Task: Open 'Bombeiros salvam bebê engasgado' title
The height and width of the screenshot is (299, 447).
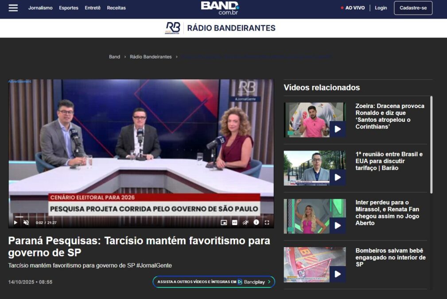Action: point(391,257)
